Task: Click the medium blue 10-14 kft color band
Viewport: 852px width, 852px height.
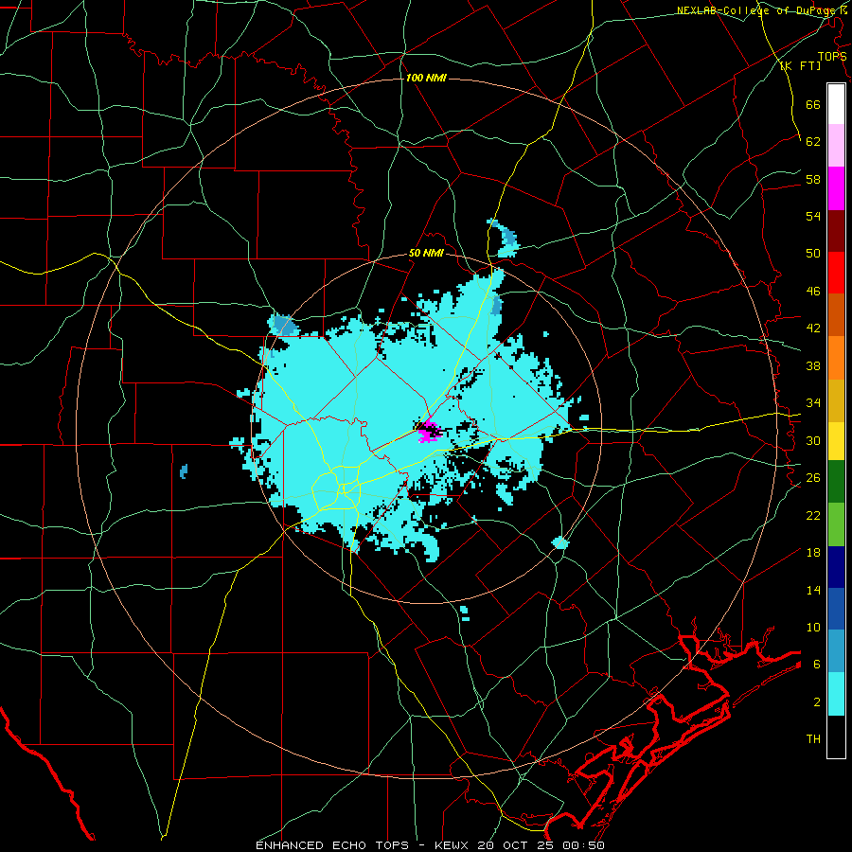Action: tap(836, 609)
